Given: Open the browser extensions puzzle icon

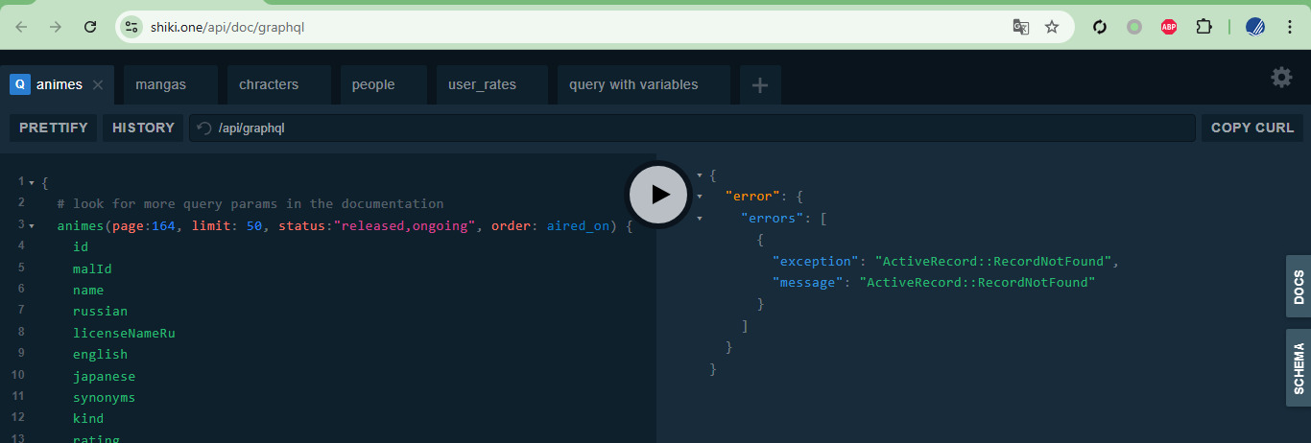Looking at the screenshot, I should pyautogui.click(x=1204, y=27).
